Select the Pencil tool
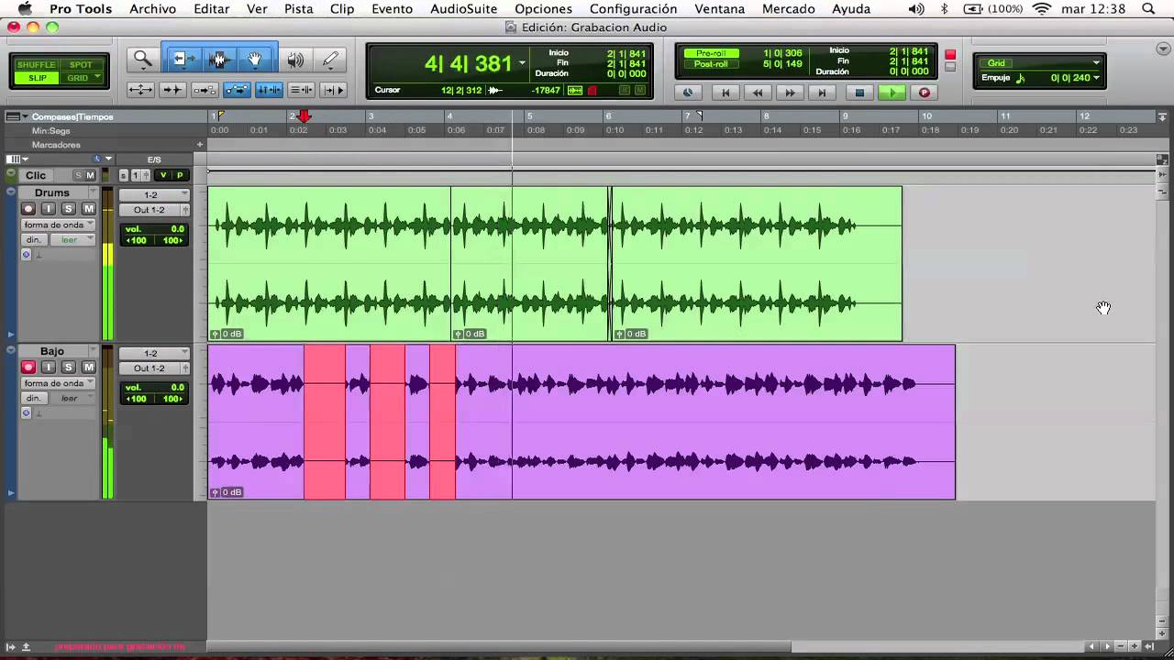1174x660 pixels. click(330, 60)
